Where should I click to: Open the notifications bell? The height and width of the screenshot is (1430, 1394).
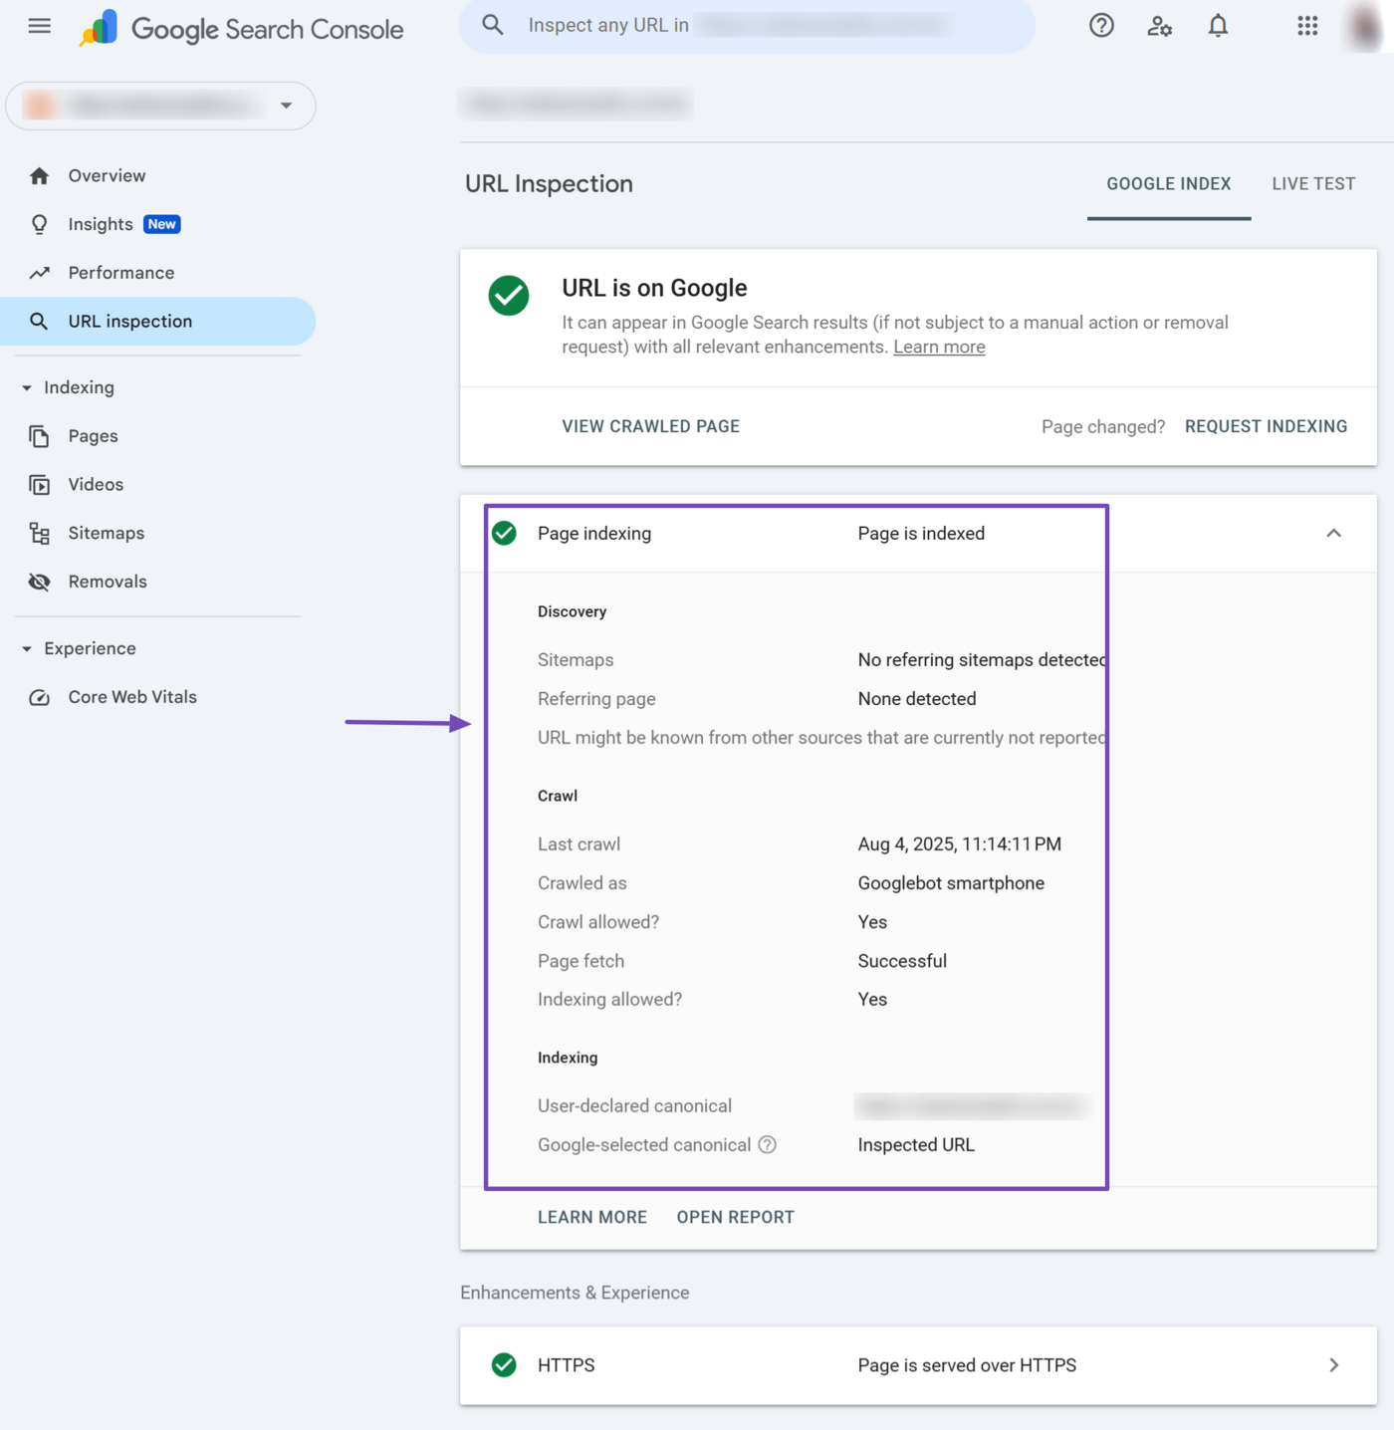click(x=1218, y=26)
